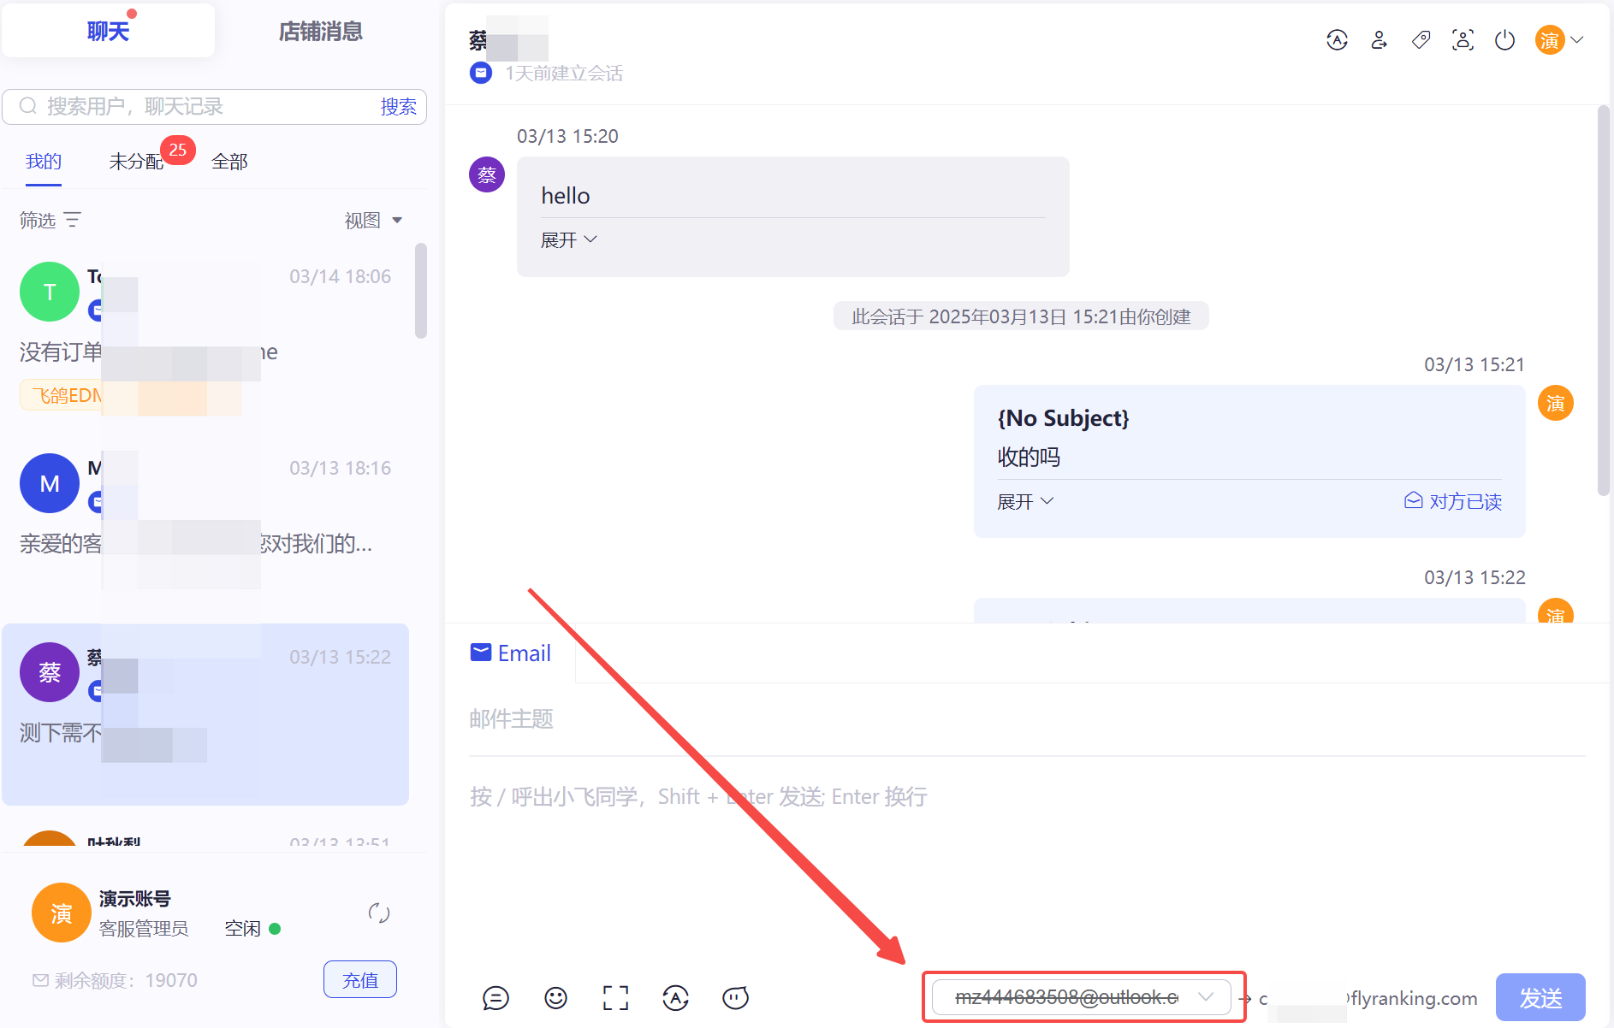Click the filter 筛选 icon
The width and height of the screenshot is (1614, 1028).
tap(73, 220)
